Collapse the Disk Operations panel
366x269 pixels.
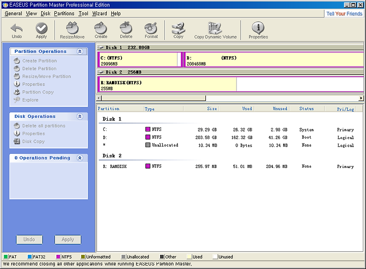click(x=80, y=117)
